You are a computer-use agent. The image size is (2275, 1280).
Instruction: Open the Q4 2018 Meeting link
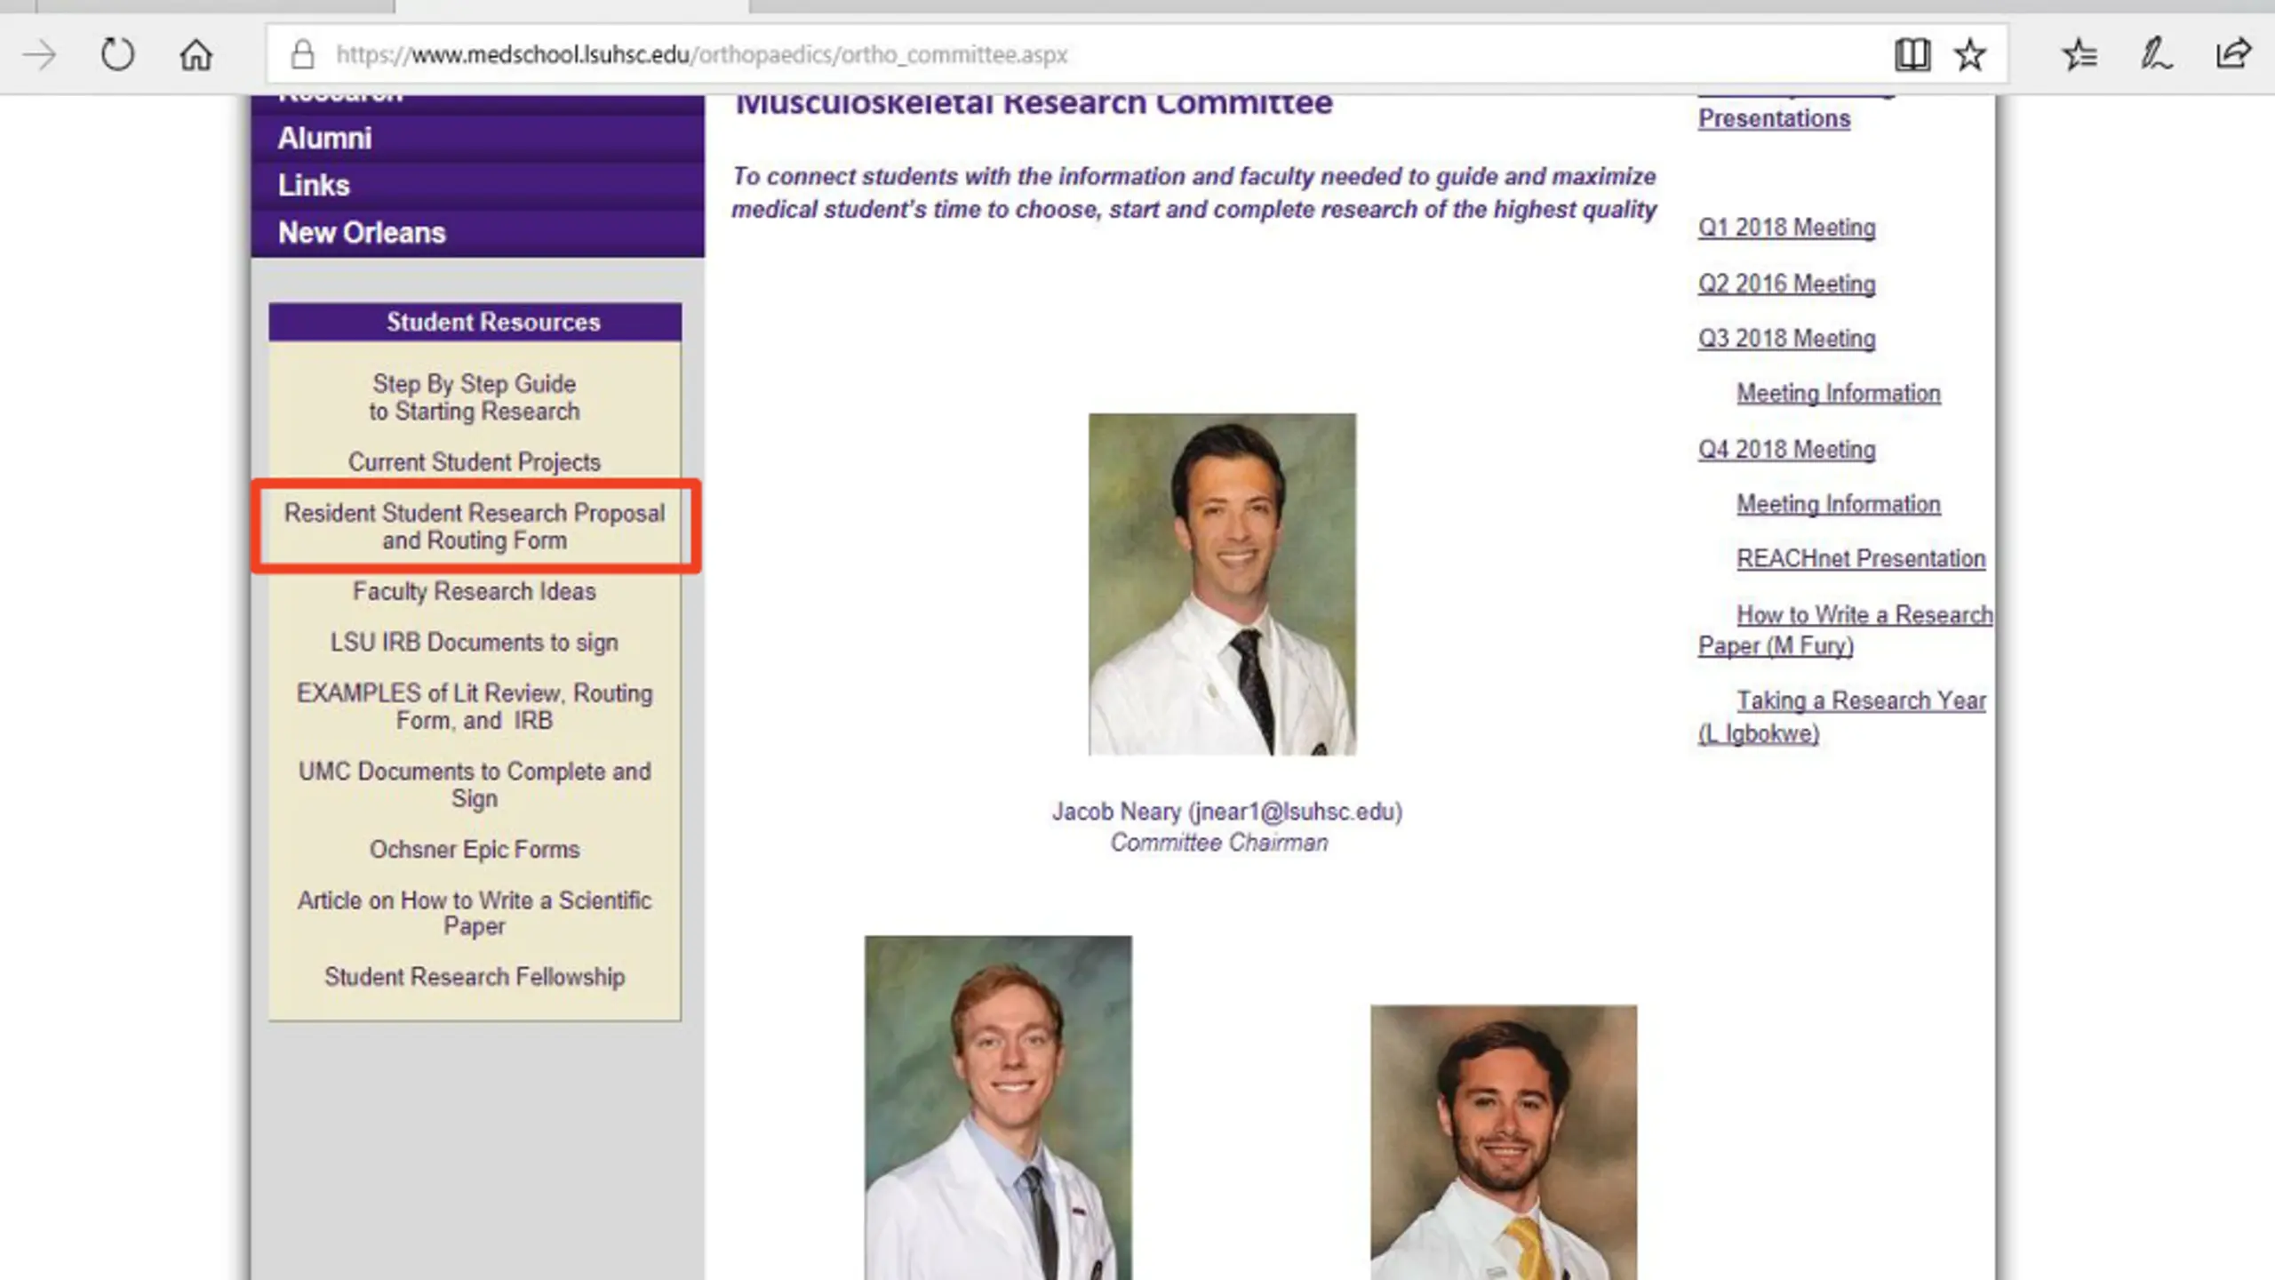[1786, 450]
